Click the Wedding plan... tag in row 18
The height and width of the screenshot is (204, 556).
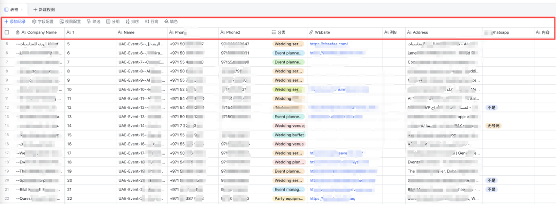(x=289, y=162)
